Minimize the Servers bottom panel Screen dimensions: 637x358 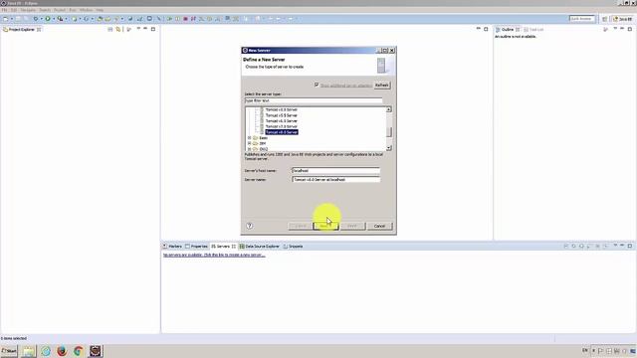[622, 246]
